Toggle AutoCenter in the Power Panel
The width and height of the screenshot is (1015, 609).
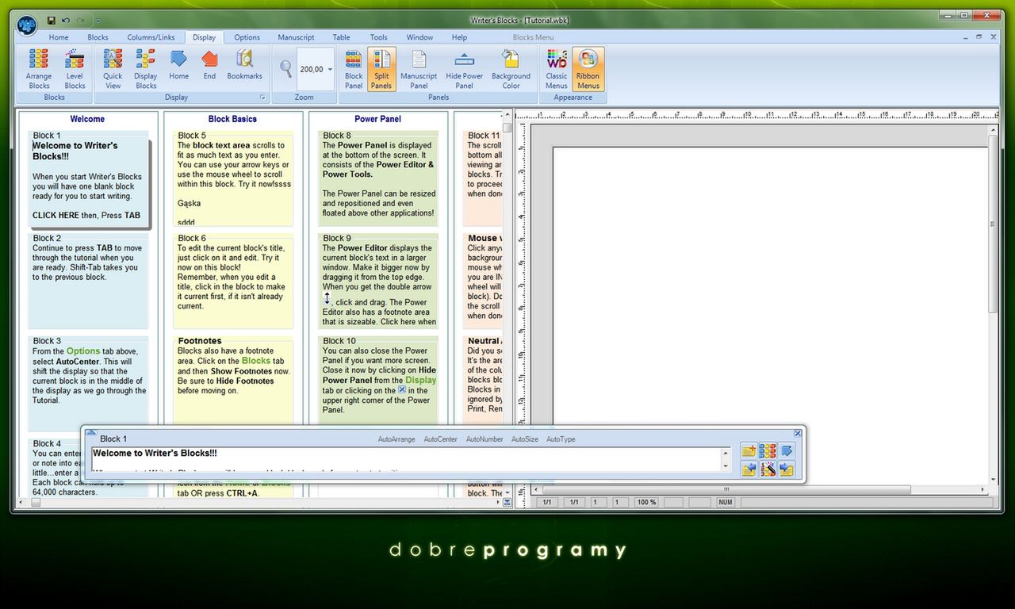click(x=440, y=439)
